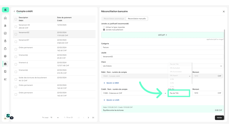Open the credit account dropdown 11000 - Créances en CHF
Screen dimensions: 229x129
pos(134,93)
